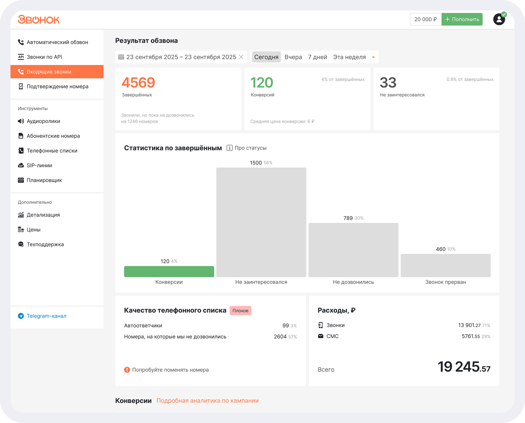
Task: Click the warning icon near Попробуйте поменять номера
Action: coord(127,370)
